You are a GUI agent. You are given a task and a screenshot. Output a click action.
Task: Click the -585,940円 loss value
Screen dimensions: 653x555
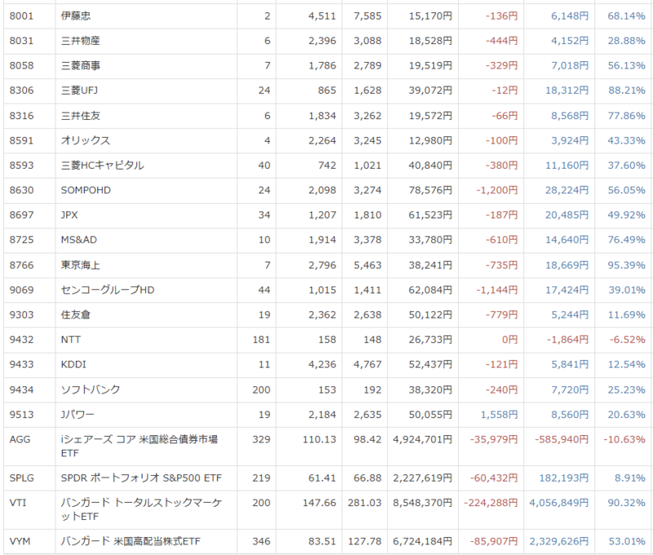(x=562, y=439)
